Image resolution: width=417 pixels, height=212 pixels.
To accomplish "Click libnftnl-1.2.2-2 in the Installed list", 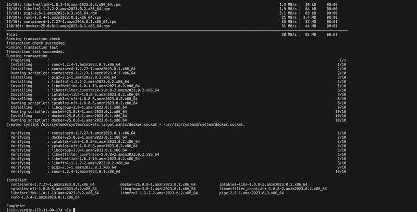I will click(x=159, y=193).
